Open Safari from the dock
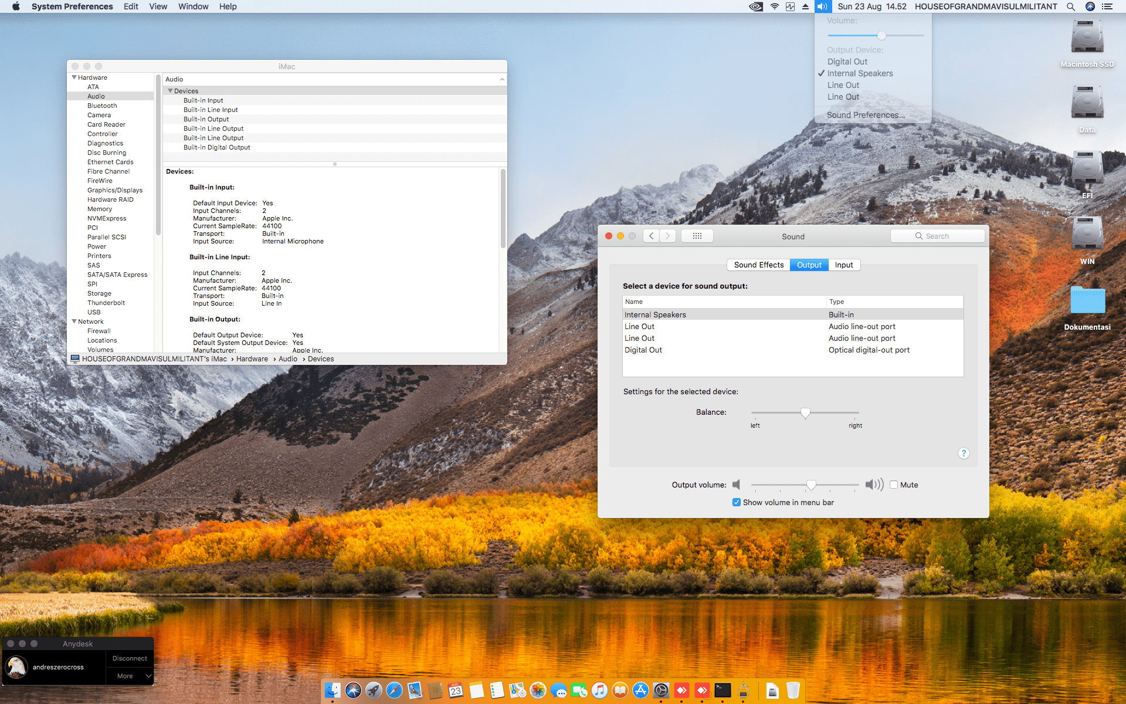 394,691
